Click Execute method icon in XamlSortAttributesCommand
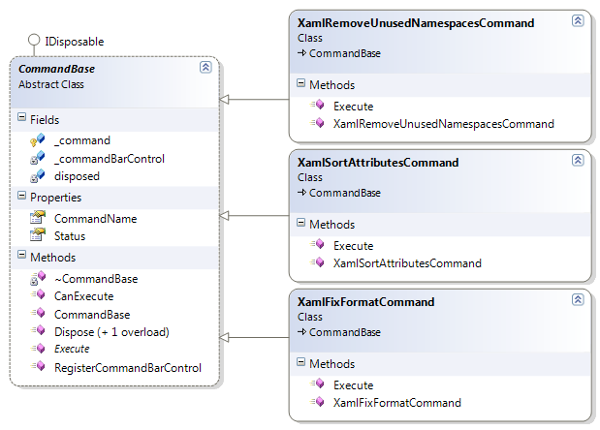This screenshot has height=430, width=600. coord(317,244)
